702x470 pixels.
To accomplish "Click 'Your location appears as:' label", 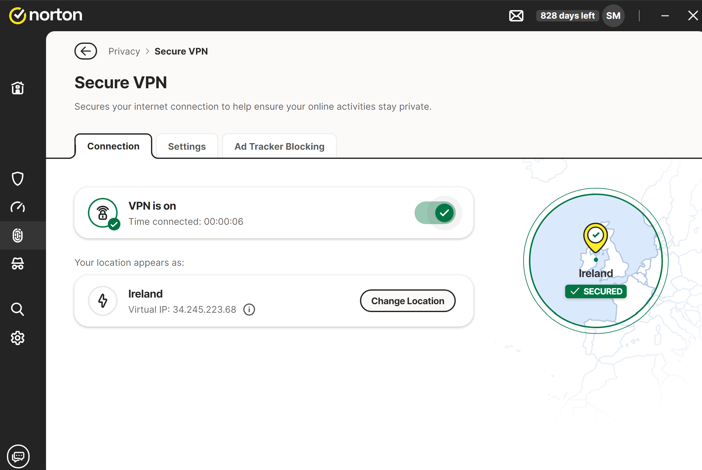I will tap(129, 263).
